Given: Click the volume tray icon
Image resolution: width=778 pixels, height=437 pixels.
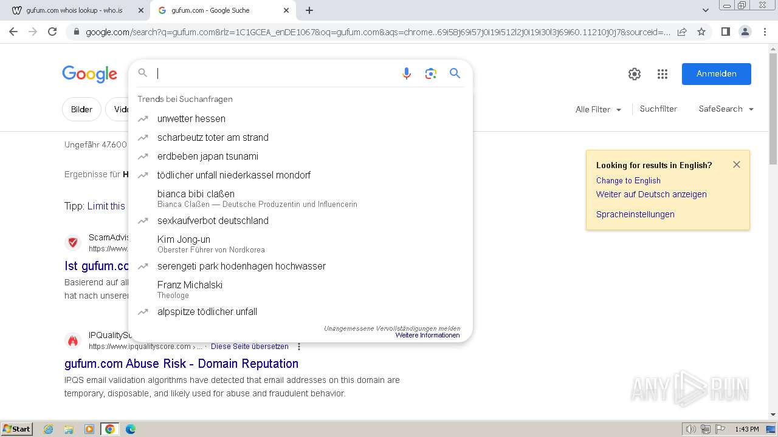Looking at the screenshot, I should [x=692, y=429].
